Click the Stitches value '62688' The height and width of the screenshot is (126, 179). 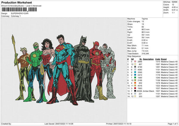coord(175,2)
